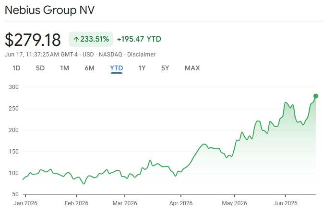Click the Feb 2026 axis label
The image size is (323, 211).
(76, 203)
